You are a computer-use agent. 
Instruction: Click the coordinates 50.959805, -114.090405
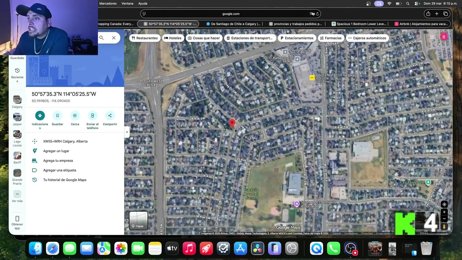click(51, 101)
